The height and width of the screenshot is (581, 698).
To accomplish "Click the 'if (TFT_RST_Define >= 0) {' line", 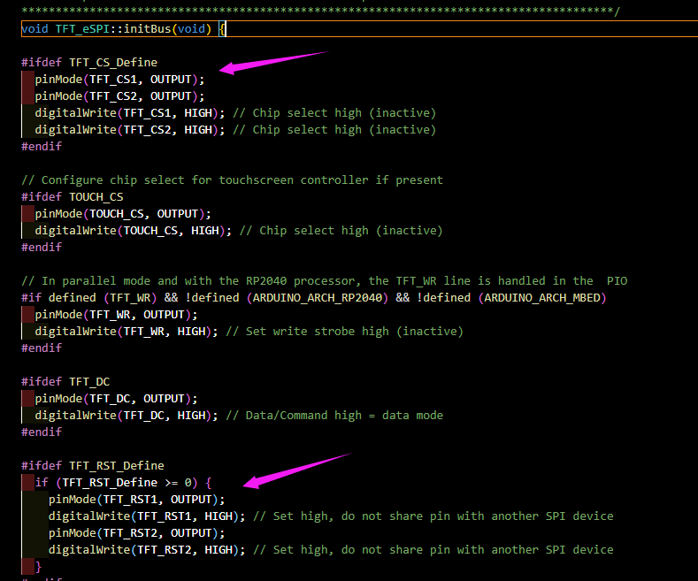I will [x=123, y=483].
